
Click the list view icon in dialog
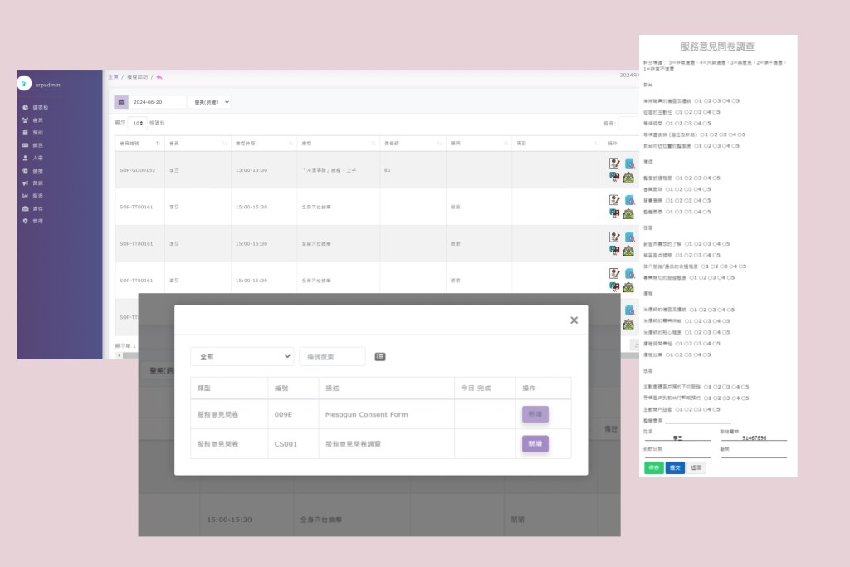pos(380,357)
